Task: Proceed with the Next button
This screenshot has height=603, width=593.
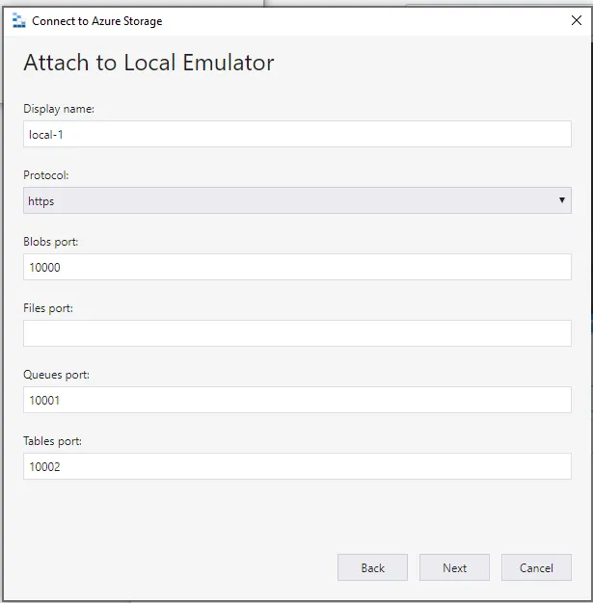Action: pyautogui.click(x=454, y=567)
